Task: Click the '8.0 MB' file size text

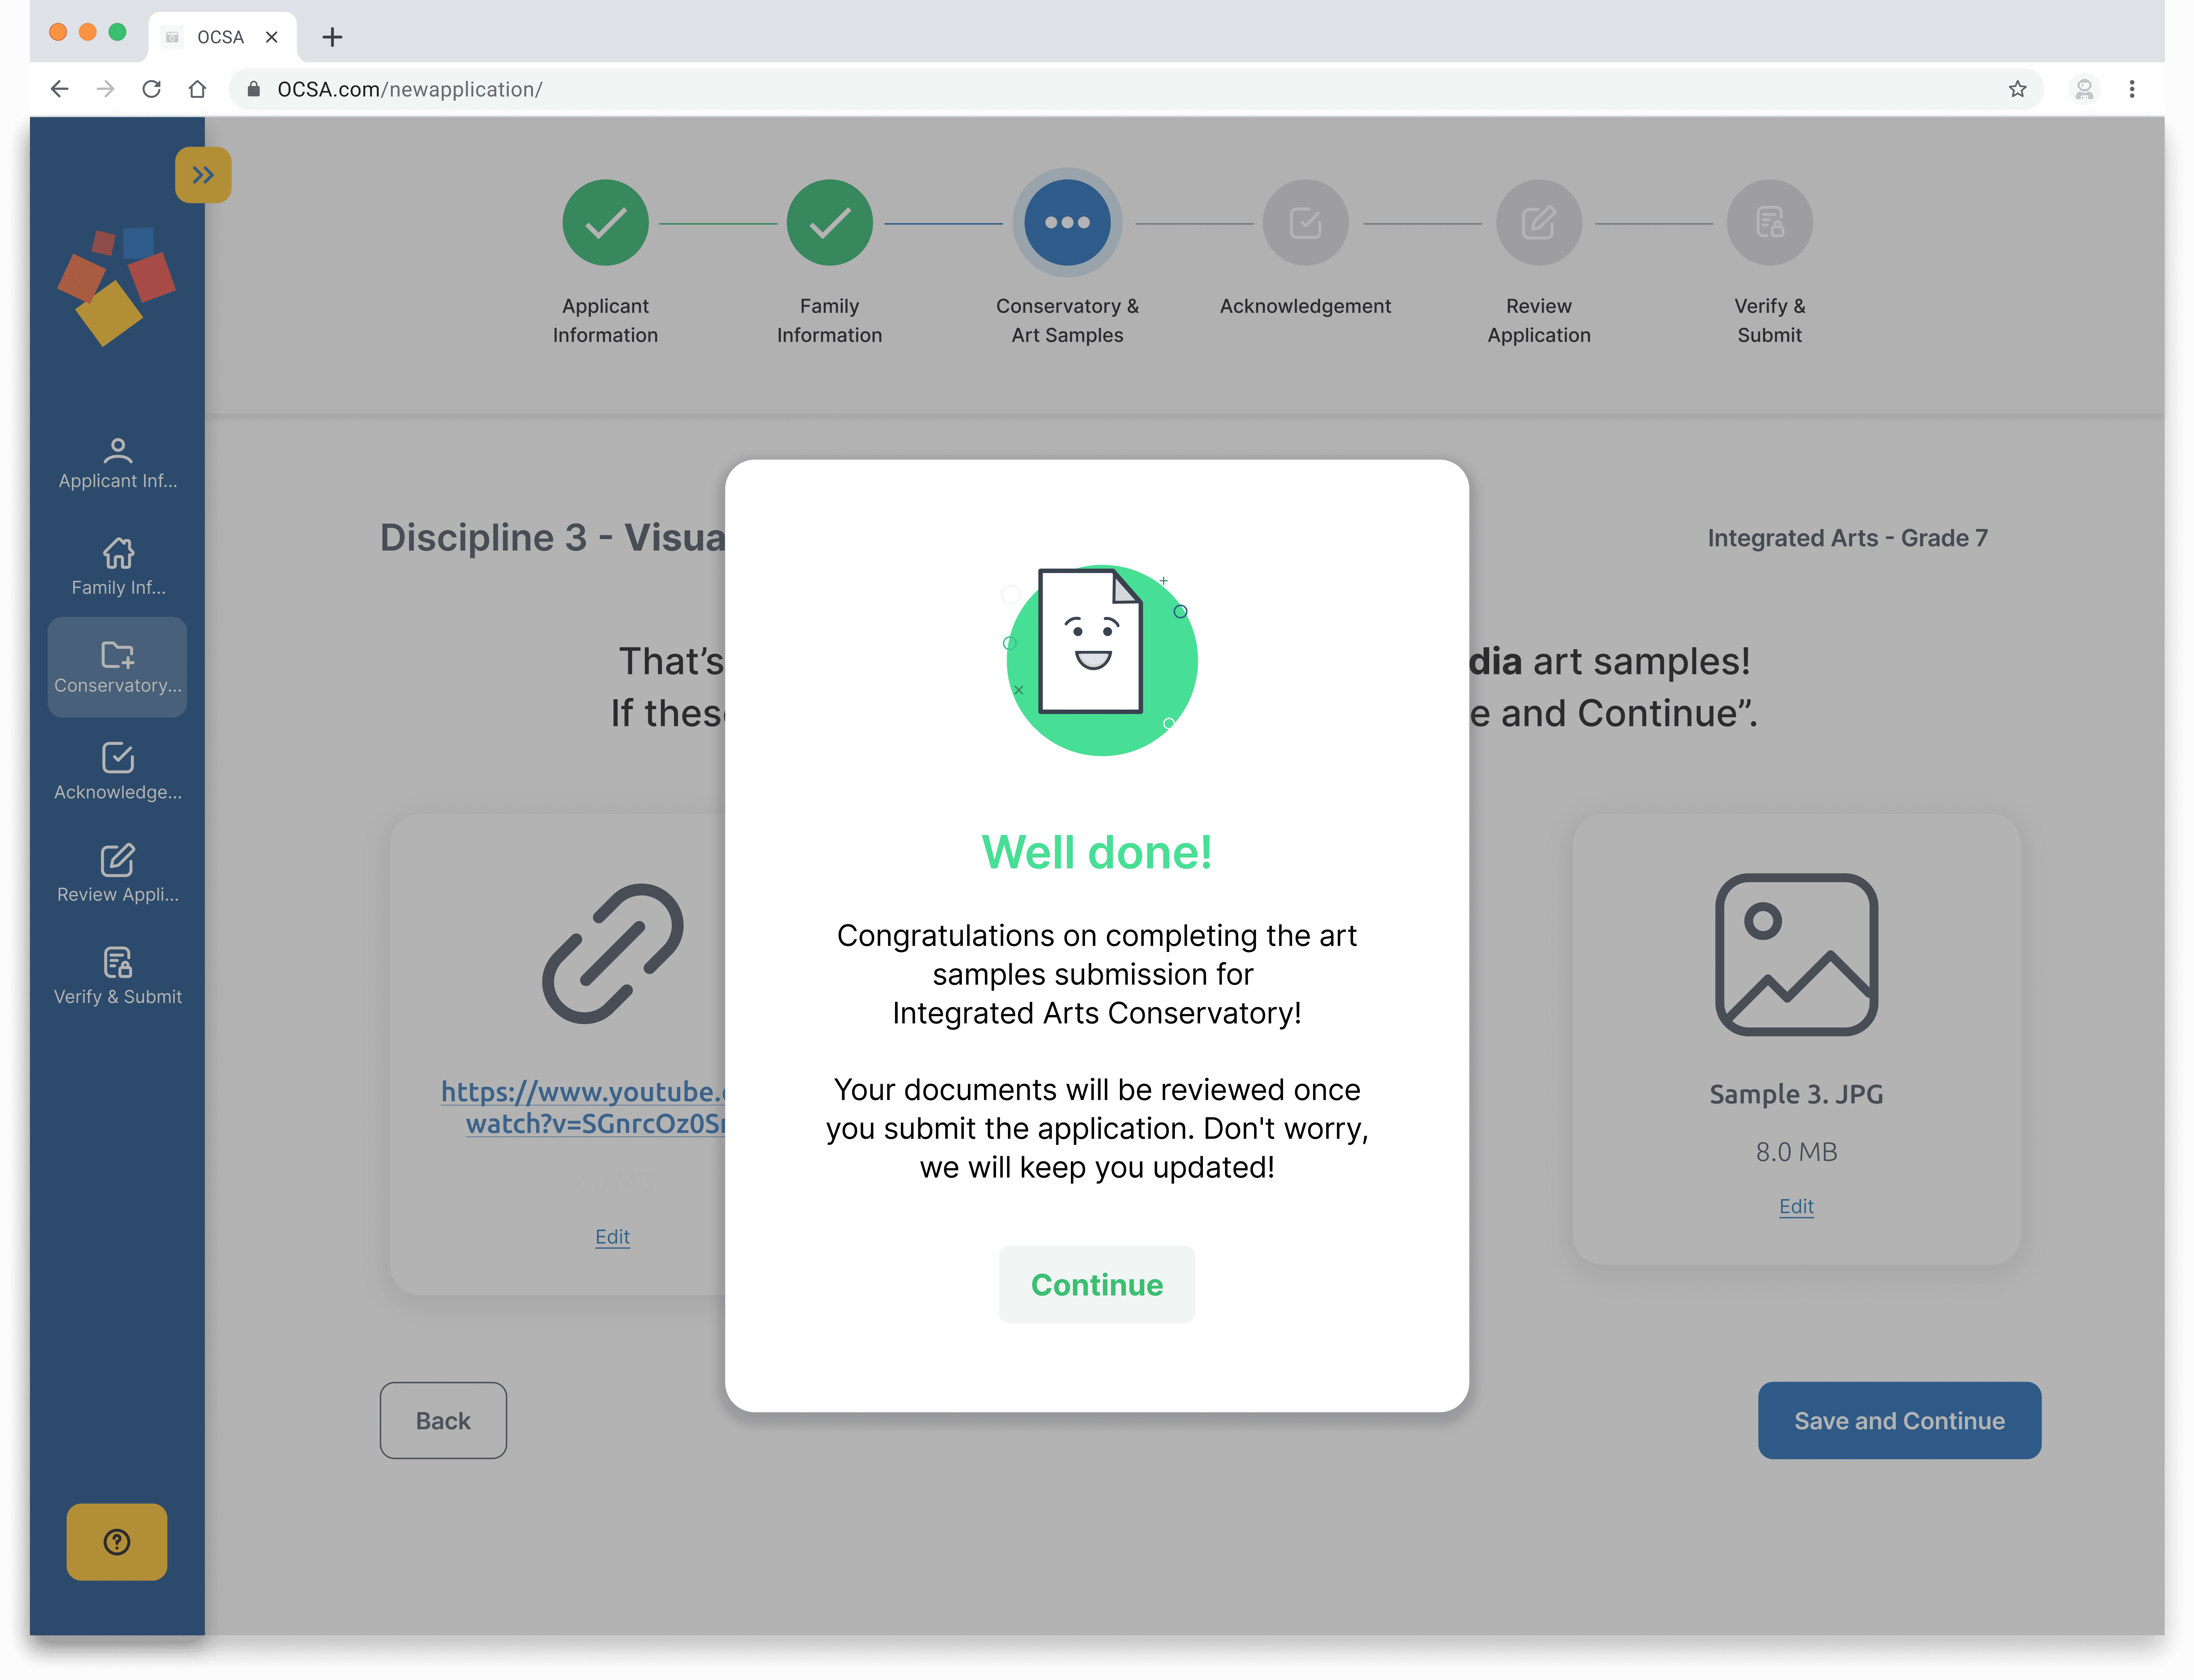Action: click(1796, 1152)
